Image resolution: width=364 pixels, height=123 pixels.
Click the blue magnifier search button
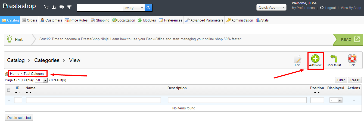coord(148,8)
